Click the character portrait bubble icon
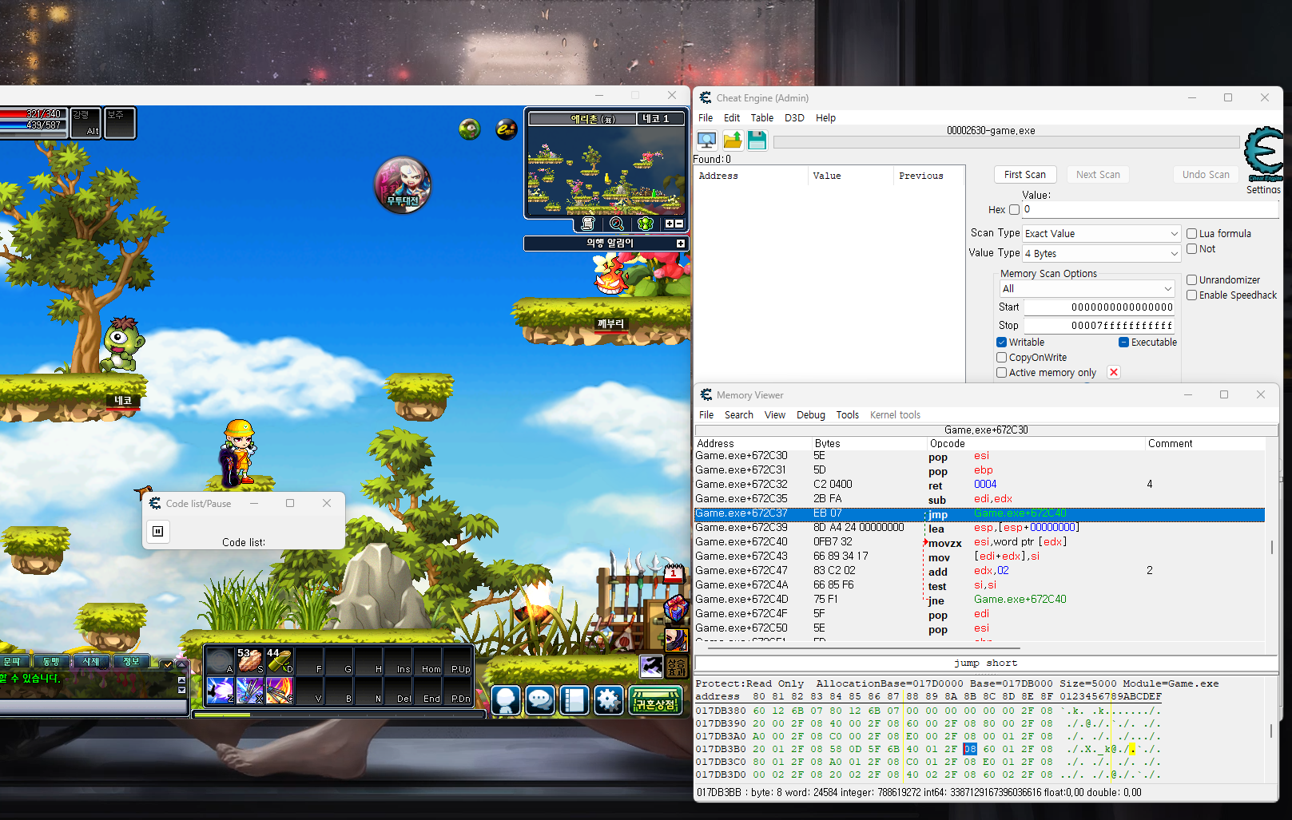1292x820 pixels. pyautogui.click(x=404, y=185)
